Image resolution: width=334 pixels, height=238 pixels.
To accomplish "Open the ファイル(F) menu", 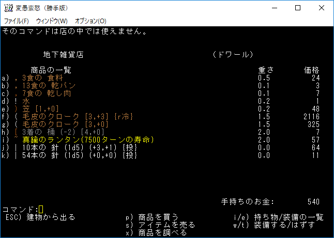I will tap(16, 21).
